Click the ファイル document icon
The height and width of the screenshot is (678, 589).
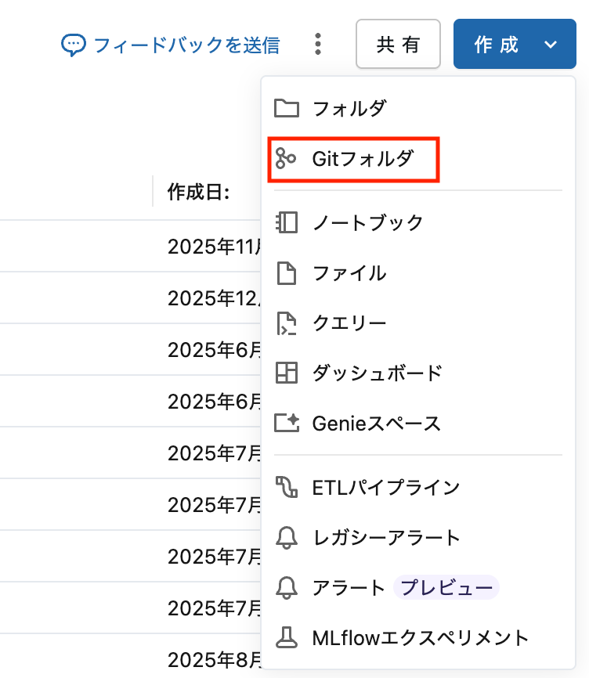287,272
